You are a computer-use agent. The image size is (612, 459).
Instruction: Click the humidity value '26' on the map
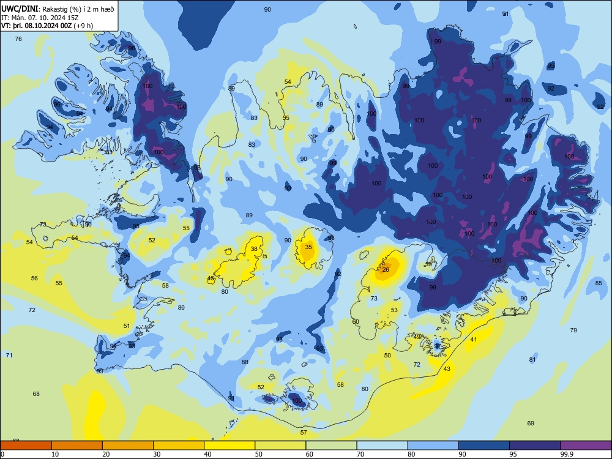(386, 270)
